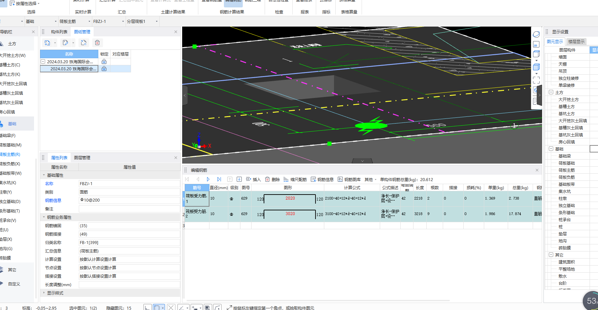Image resolution: width=598 pixels, height=310 pixels.
Task: Switch to 图元显示 tab
Action: [x=555, y=41]
